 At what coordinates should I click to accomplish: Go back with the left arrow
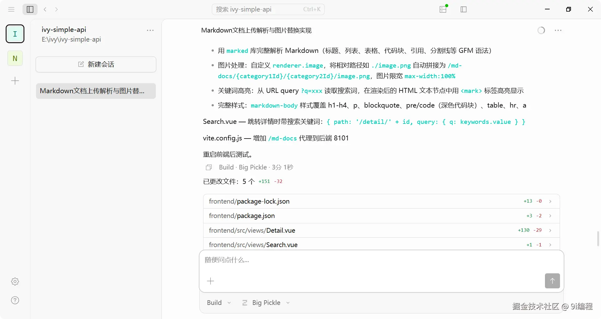(x=45, y=9)
